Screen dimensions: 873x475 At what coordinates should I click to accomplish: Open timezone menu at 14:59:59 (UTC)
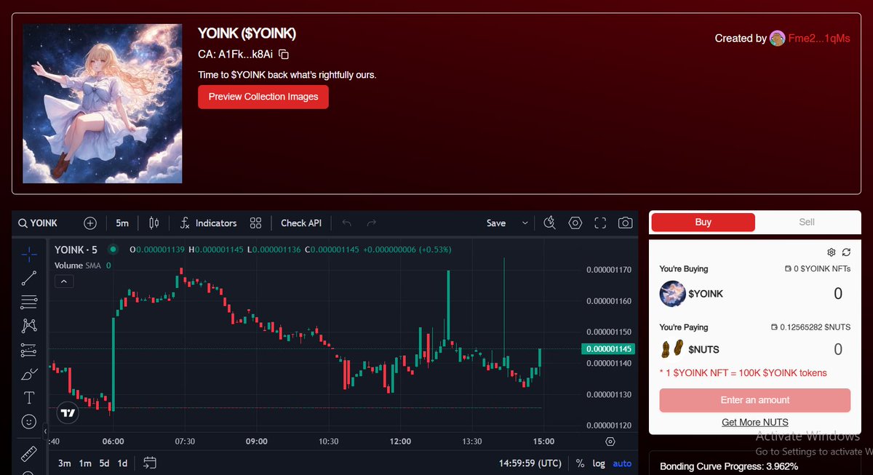[530, 463]
